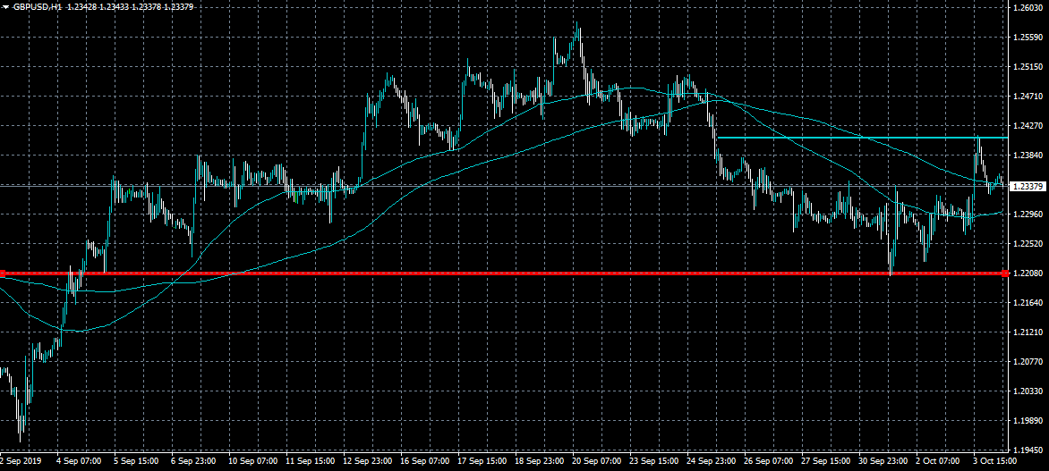Viewport: 1049px width, 471px height.
Task: Select the cyan horizontal resistance line
Action: point(862,138)
